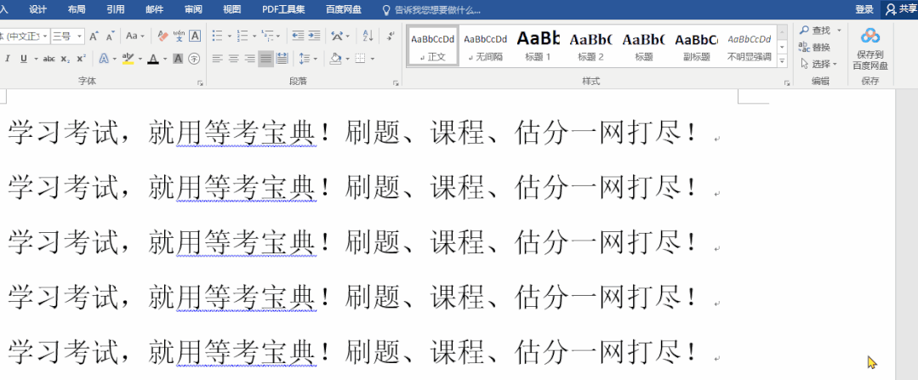
Task: Expand the styles gallery more button
Action: [782, 61]
